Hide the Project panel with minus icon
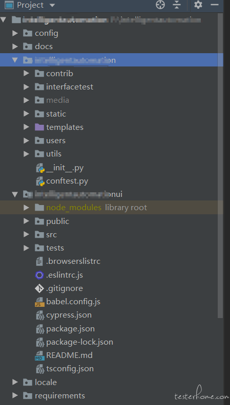The width and height of the screenshot is (230, 405). pos(215,5)
